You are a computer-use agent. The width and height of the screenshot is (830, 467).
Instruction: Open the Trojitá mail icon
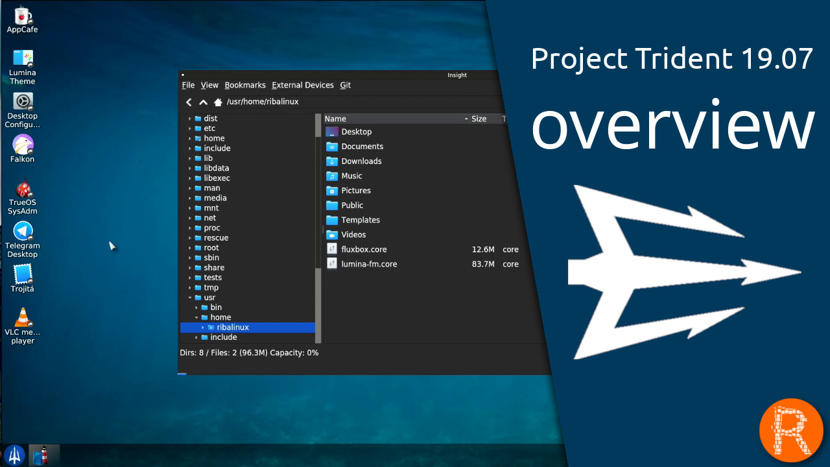23,278
